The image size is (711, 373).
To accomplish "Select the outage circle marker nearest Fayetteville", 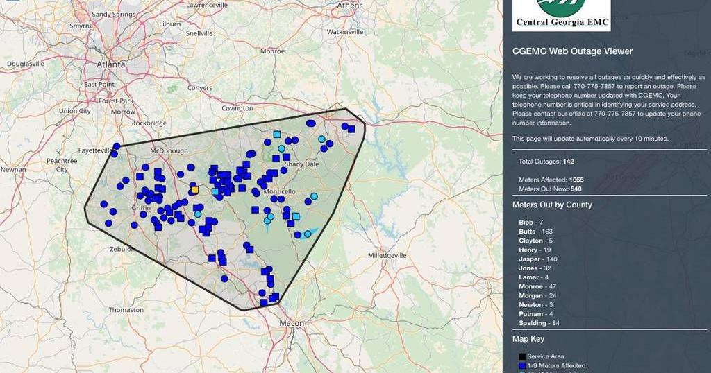I will [117, 146].
